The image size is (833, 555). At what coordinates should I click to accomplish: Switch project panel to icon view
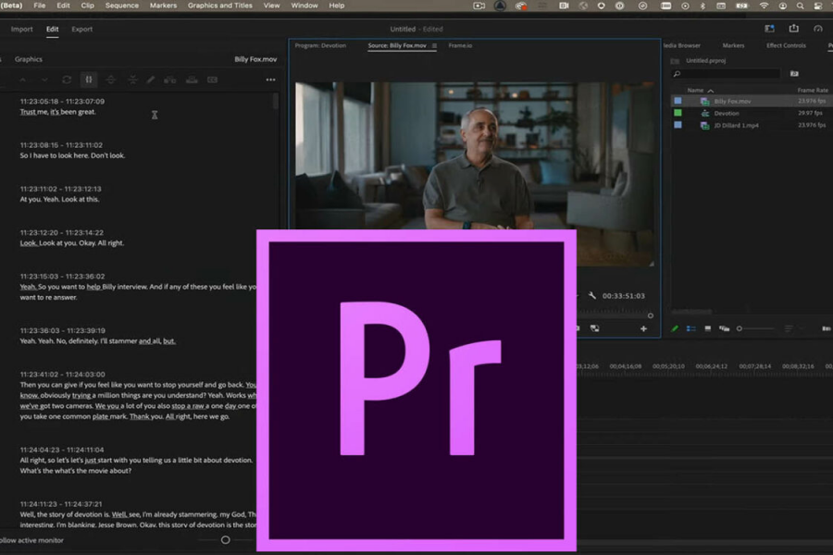(x=708, y=328)
